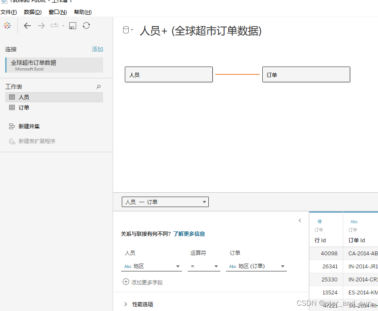Click the 添加 link to add a connection
This screenshot has height=311, width=378.
click(97, 49)
